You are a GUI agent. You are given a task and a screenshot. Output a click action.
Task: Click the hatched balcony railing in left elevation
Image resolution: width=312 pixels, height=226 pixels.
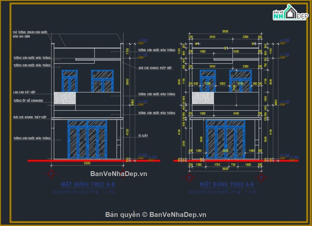point(65,98)
